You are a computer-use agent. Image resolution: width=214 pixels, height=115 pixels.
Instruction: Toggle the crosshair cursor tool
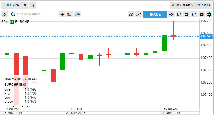click(x=171, y=15)
